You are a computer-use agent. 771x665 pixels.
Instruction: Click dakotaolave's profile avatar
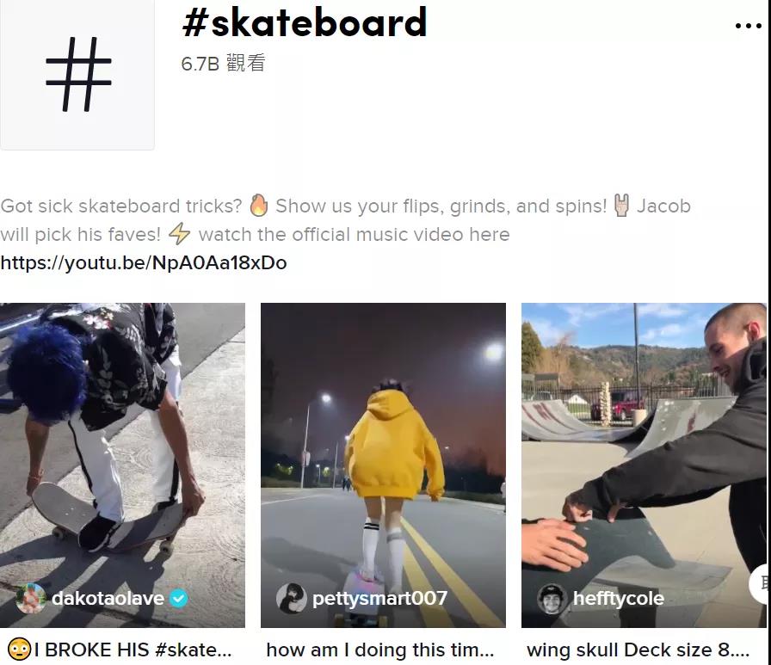click(x=31, y=598)
